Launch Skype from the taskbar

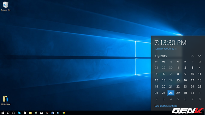point(19,113)
